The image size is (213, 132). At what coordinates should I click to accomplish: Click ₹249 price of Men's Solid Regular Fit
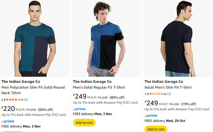click(x=80, y=97)
